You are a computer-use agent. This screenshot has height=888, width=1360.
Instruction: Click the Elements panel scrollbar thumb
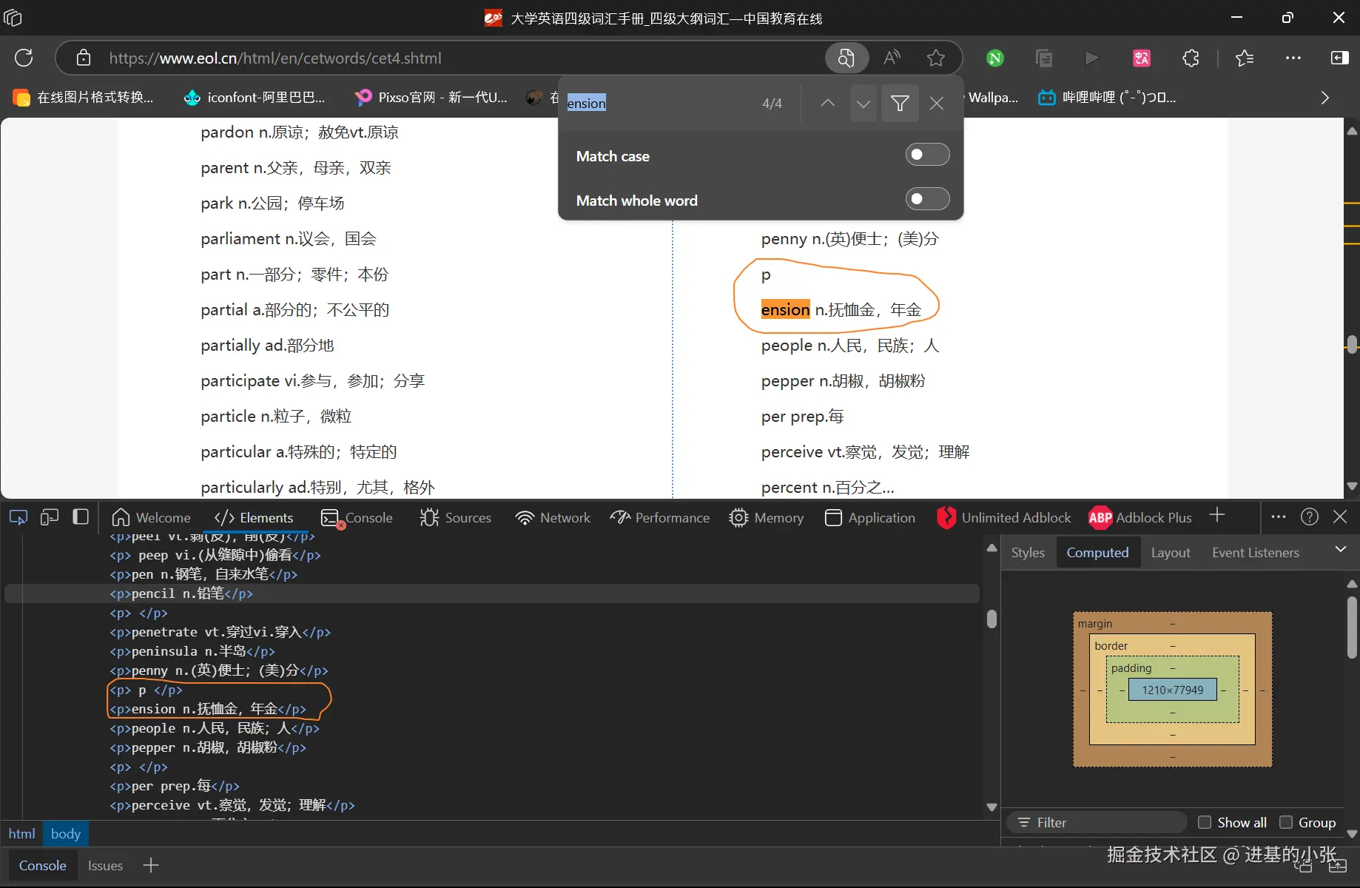click(992, 619)
